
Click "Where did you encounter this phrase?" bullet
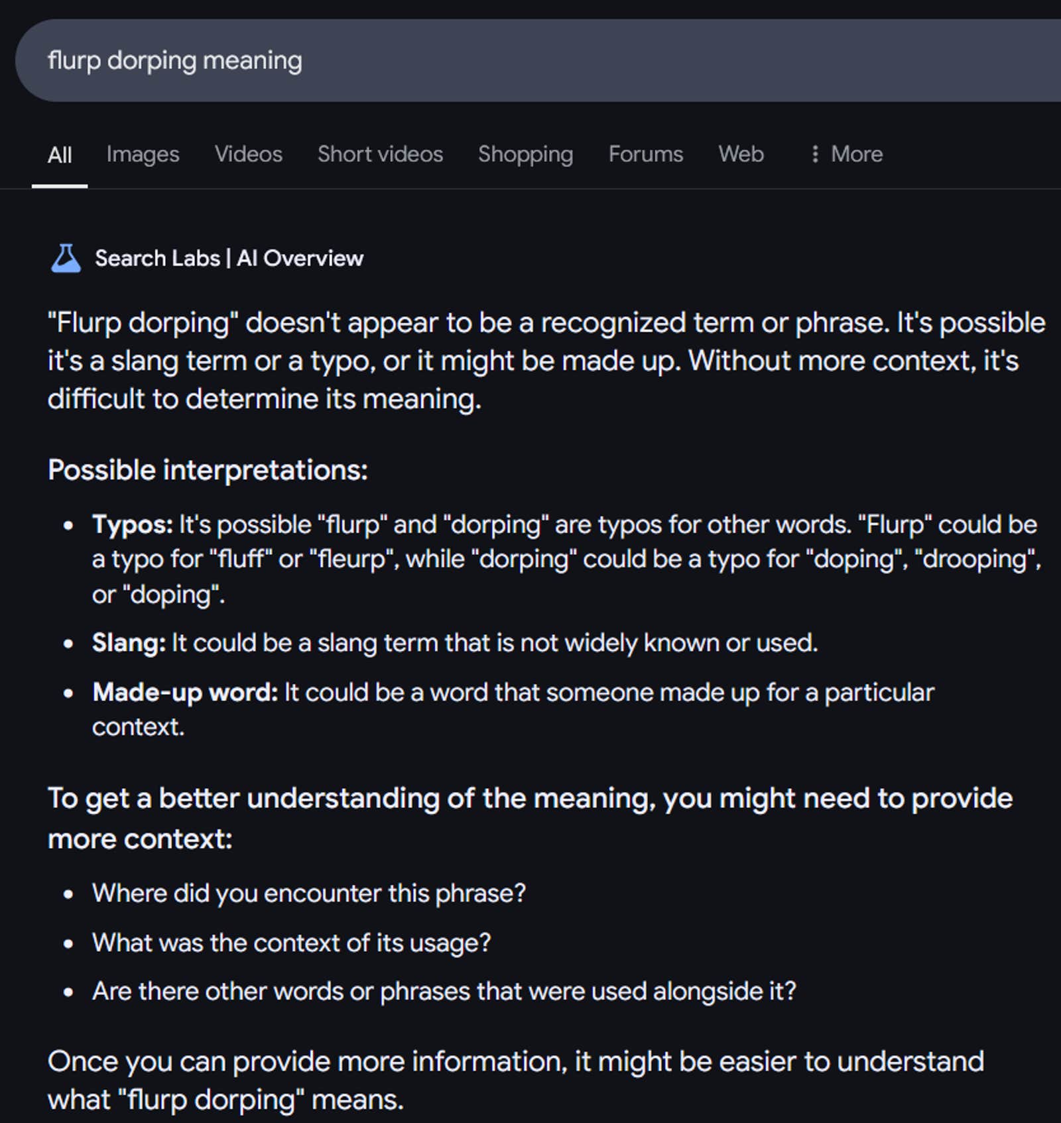(x=308, y=893)
